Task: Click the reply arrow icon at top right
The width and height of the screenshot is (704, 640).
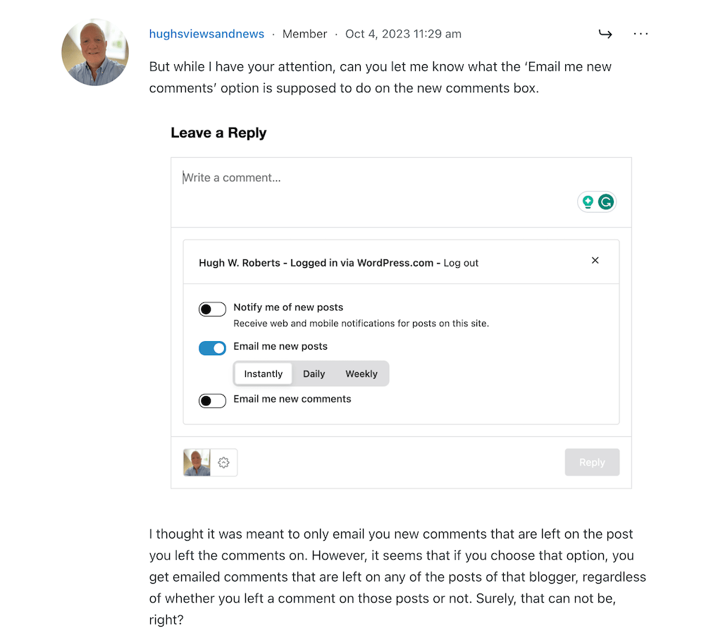Action: (605, 33)
